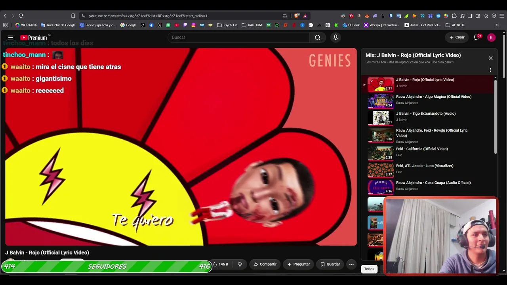This screenshot has height=285, width=507.
Task: Go back to the previous browser page
Action: click(x=5, y=16)
